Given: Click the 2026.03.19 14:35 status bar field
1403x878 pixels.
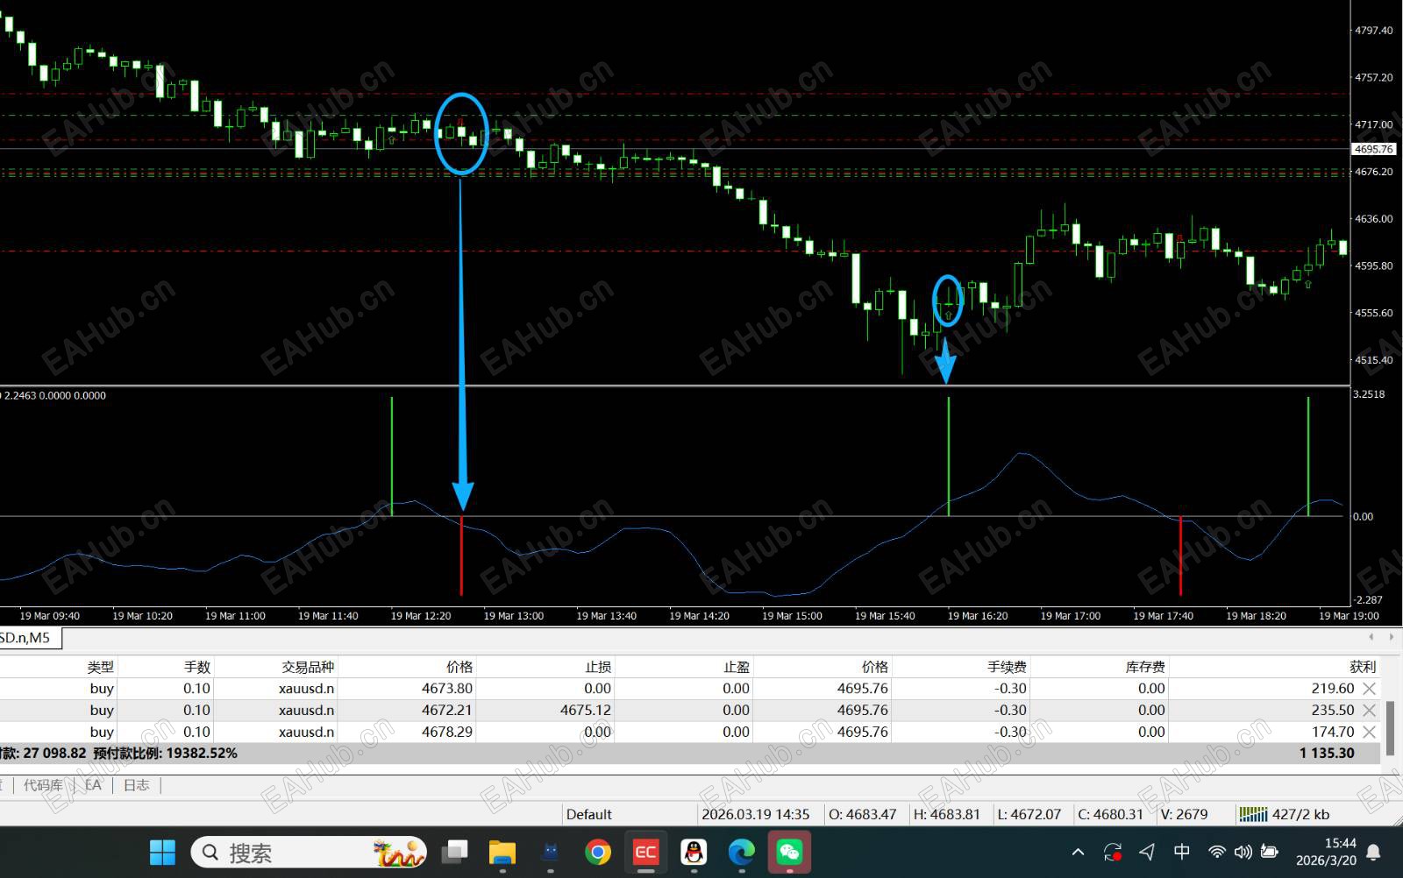Looking at the screenshot, I should (x=756, y=814).
